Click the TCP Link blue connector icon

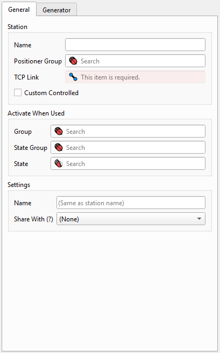pos(73,77)
